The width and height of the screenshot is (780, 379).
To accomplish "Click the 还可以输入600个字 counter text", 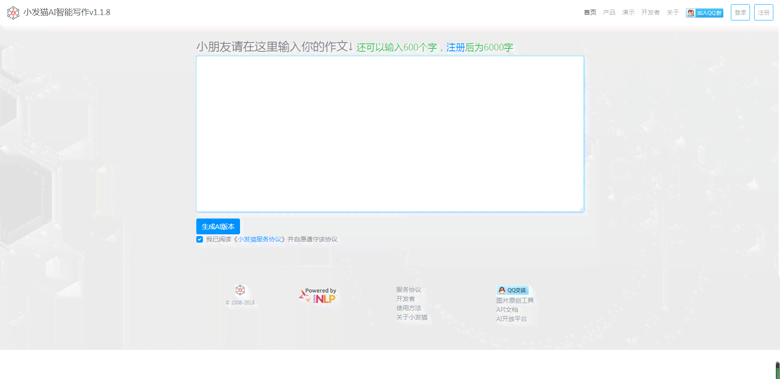I will tap(397, 48).
